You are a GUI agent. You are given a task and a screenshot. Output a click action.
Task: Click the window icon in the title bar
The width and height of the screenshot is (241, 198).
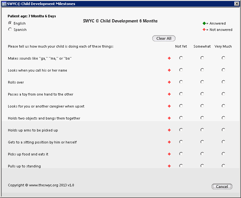pyautogui.click(x=4, y=4)
